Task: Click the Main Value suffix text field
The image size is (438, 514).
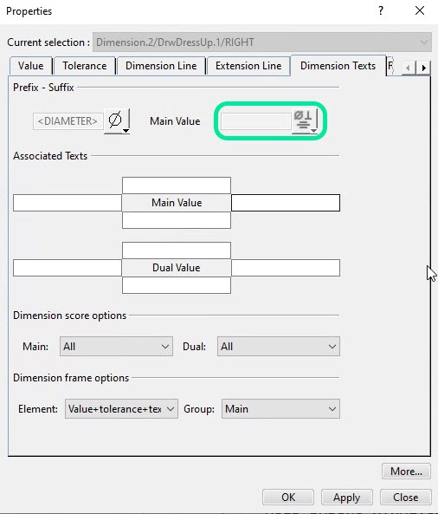Action: (x=256, y=121)
